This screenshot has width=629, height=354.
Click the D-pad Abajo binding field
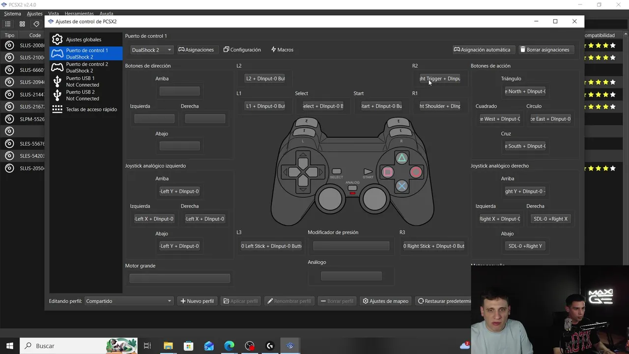pyautogui.click(x=179, y=146)
